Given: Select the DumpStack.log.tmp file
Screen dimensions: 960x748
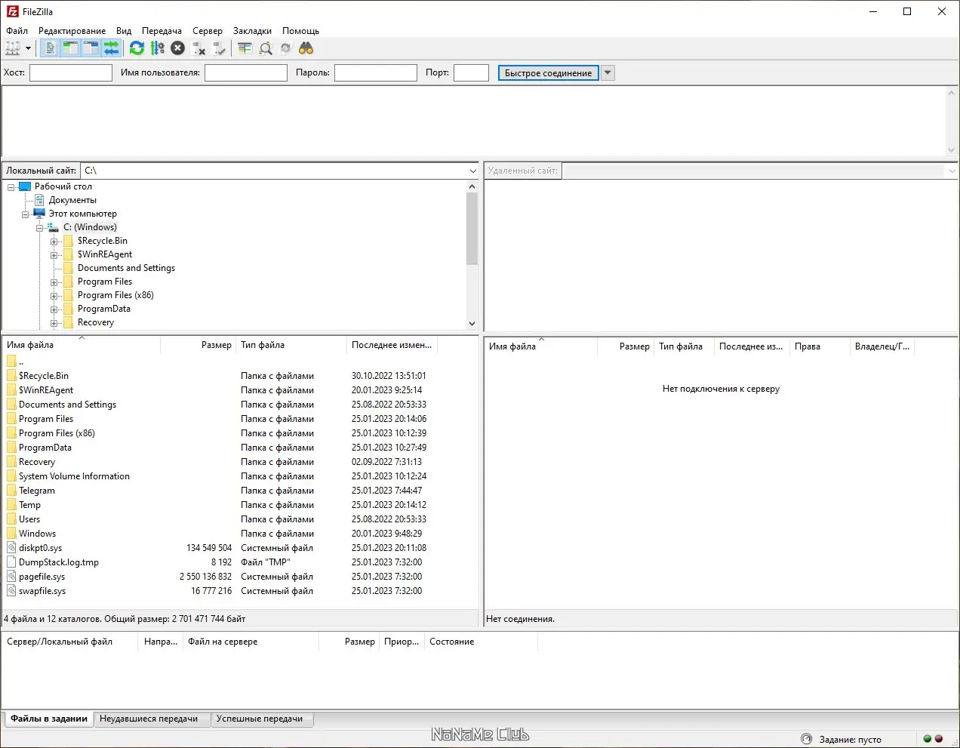Looking at the screenshot, I should pos(59,562).
